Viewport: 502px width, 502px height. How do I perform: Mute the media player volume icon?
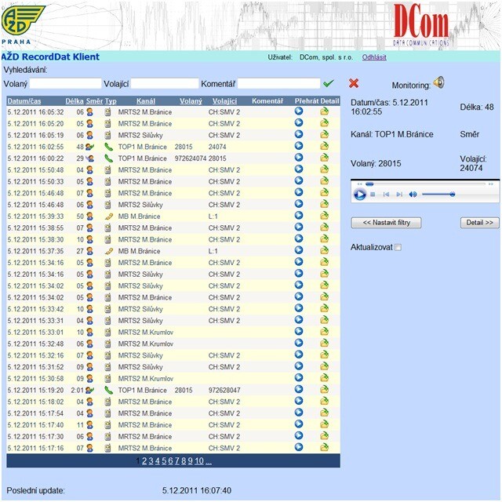pos(413,194)
